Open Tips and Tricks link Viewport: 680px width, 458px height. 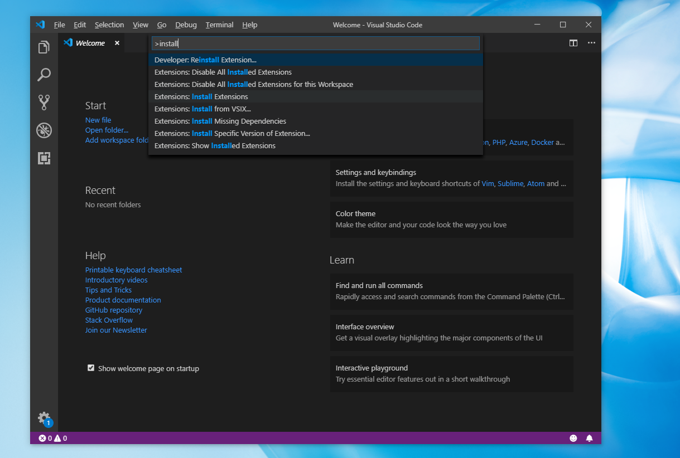tap(108, 290)
